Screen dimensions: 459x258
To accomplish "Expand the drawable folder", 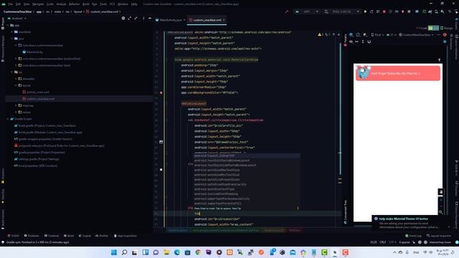I will [x=16, y=79].
